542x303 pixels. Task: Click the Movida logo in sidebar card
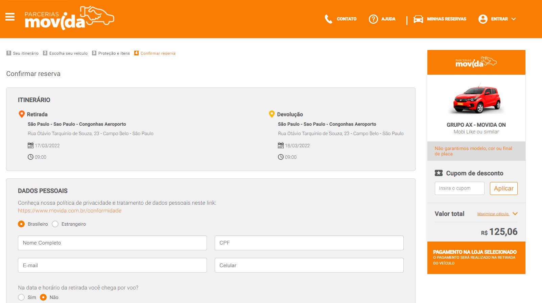pyautogui.click(x=476, y=62)
